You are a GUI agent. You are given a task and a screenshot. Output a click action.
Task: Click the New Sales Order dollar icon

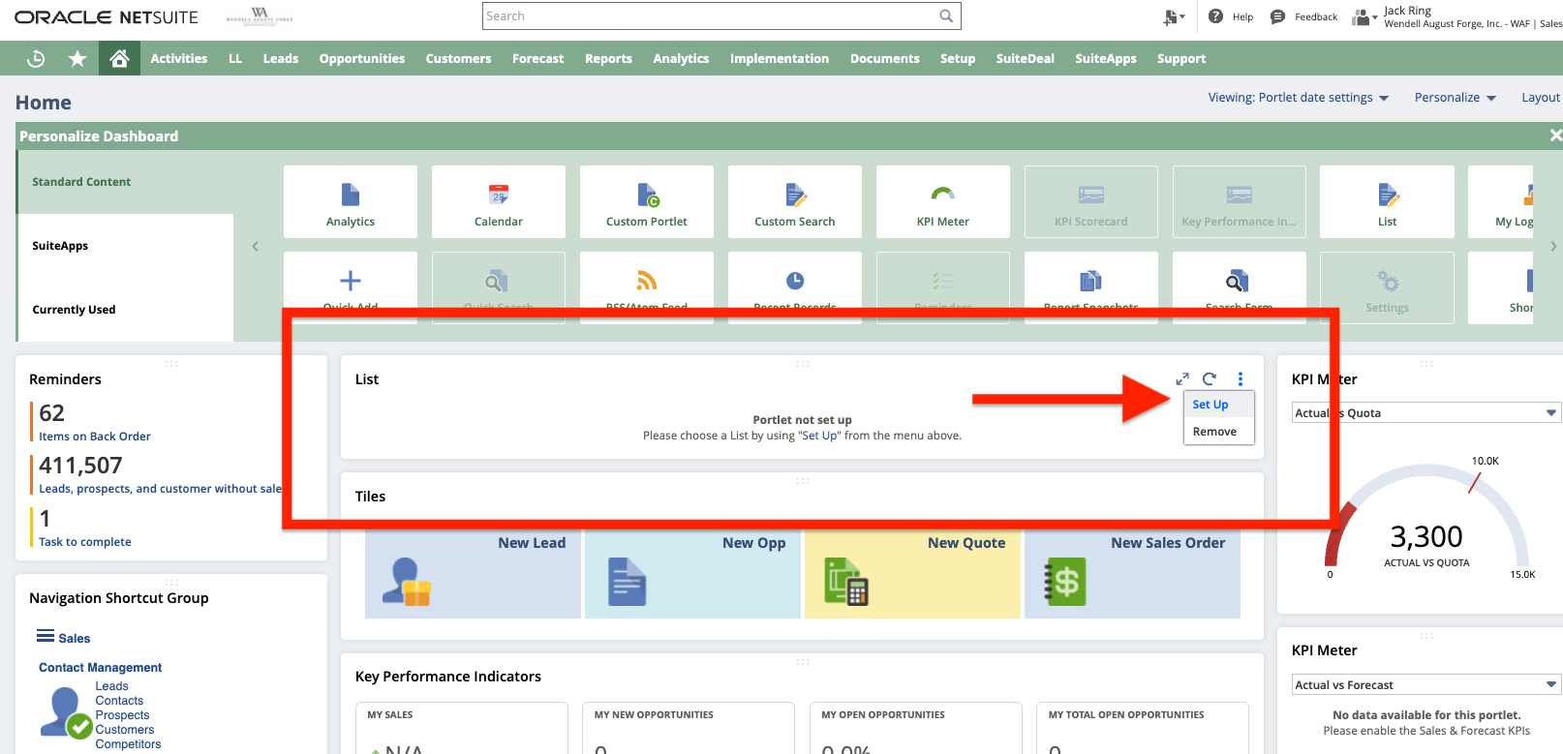click(1065, 582)
